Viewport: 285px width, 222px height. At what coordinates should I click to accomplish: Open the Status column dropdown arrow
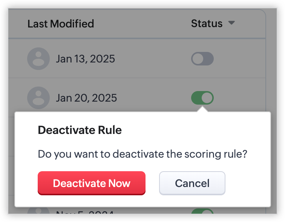coord(231,23)
